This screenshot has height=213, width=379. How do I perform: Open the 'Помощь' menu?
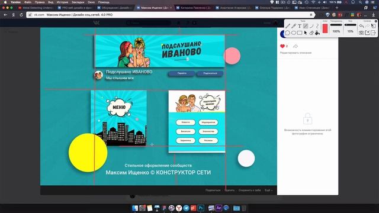pos(104,2)
